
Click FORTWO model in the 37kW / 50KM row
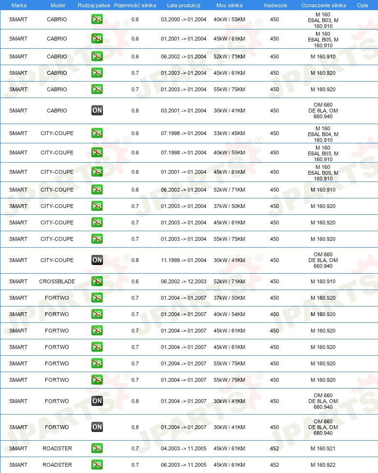[57, 298]
